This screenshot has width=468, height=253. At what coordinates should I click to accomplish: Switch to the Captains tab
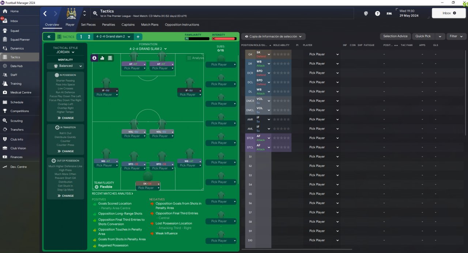[x=128, y=25]
